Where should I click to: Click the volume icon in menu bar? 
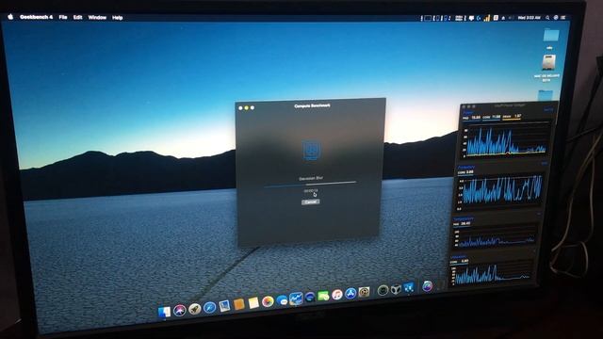click(x=511, y=18)
